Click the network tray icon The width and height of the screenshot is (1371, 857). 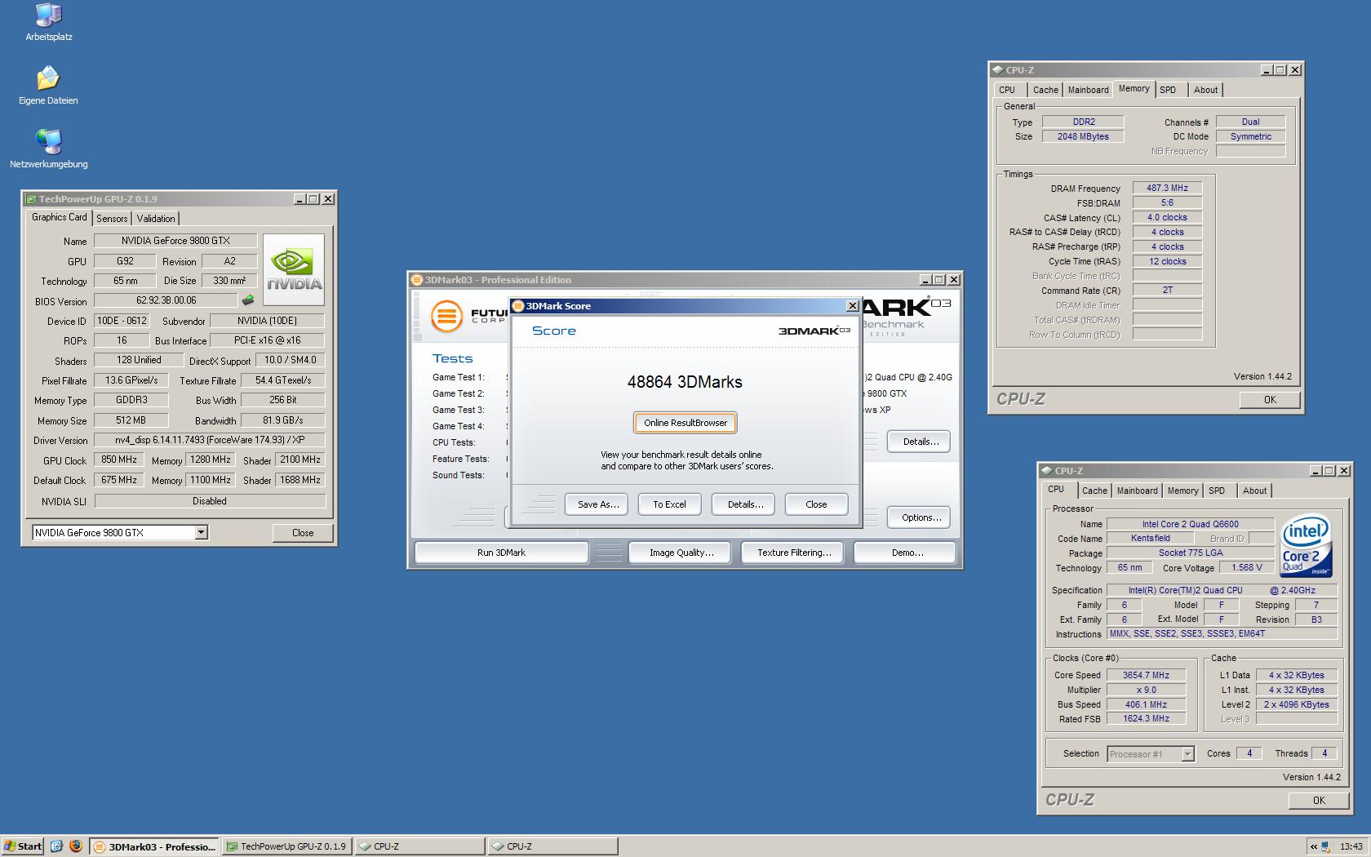point(1326,846)
